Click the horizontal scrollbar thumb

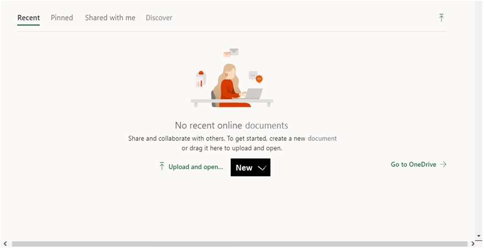(239, 244)
